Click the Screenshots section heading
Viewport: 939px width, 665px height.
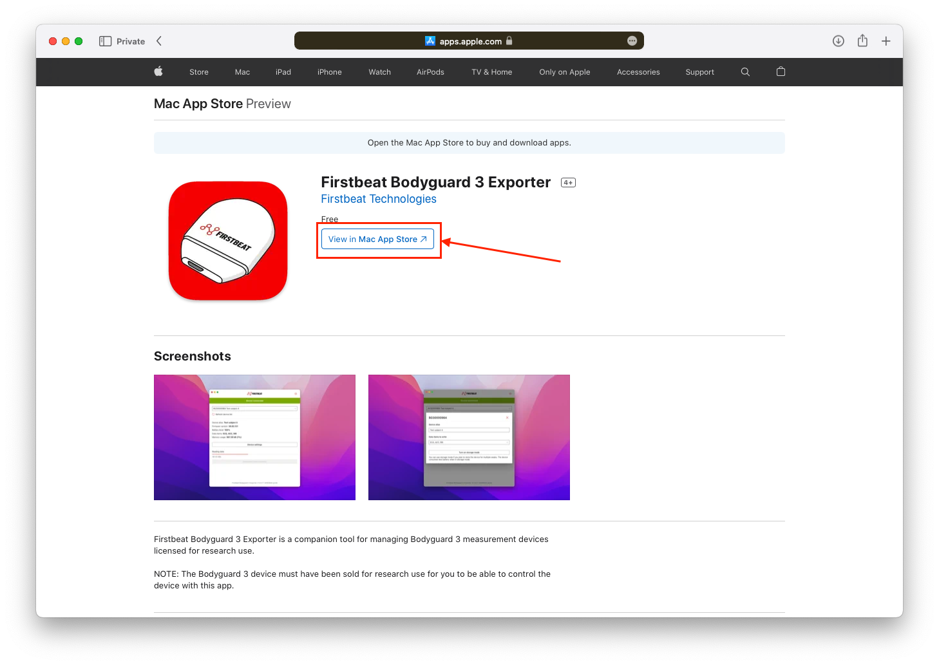(193, 356)
